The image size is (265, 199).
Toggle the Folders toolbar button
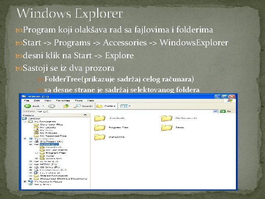coord(106,106)
